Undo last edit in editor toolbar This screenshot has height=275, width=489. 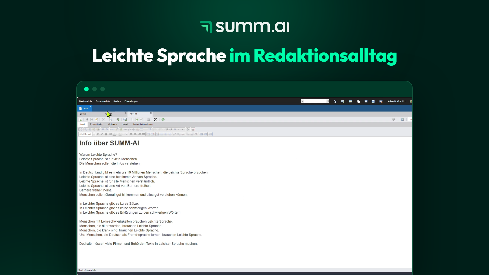click(103, 129)
